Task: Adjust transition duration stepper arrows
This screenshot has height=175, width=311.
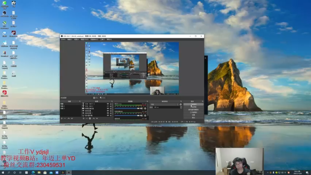Action: (x=181, y=107)
